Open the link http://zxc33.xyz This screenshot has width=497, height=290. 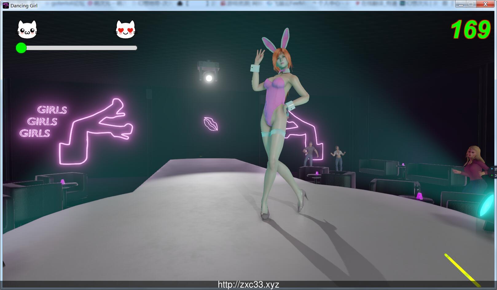(x=249, y=285)
